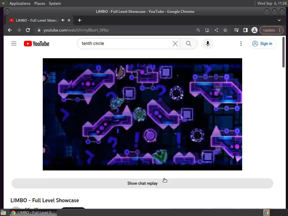Toggle Chrome side panel
This screenshot has width=288, height=216.
point(245,30)
